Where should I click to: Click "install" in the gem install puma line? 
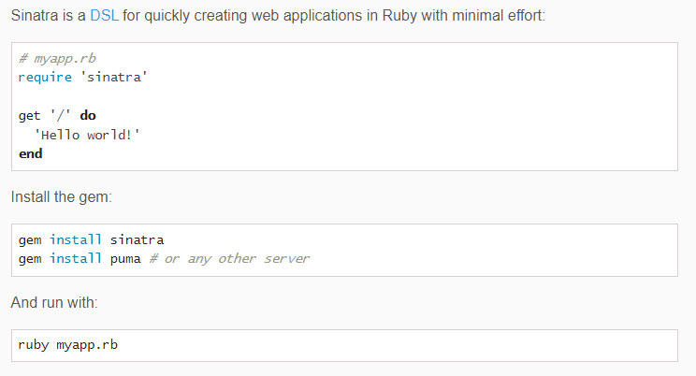click(76, 258)
